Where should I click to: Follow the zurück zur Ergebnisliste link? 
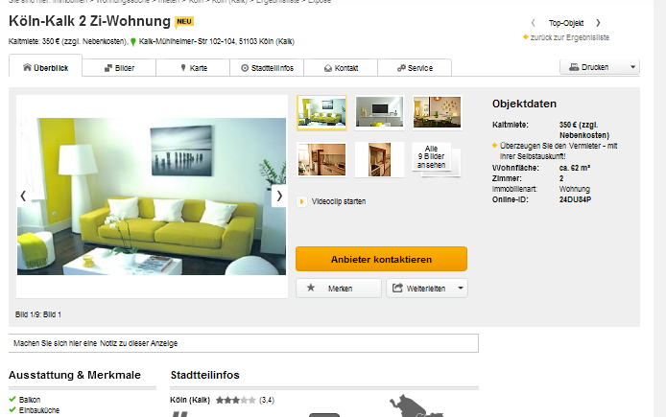click(x=570, y=37)
